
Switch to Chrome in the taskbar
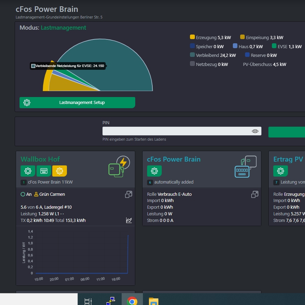pyautogui.click(x=132, y=301)
